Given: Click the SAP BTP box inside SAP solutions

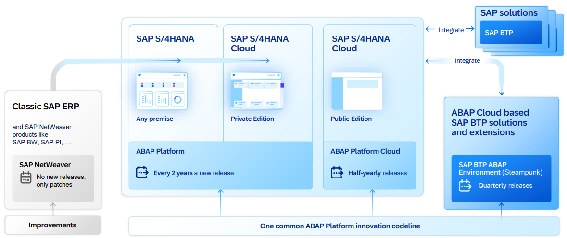Looking at the screenshot, I should coord(511,33).
